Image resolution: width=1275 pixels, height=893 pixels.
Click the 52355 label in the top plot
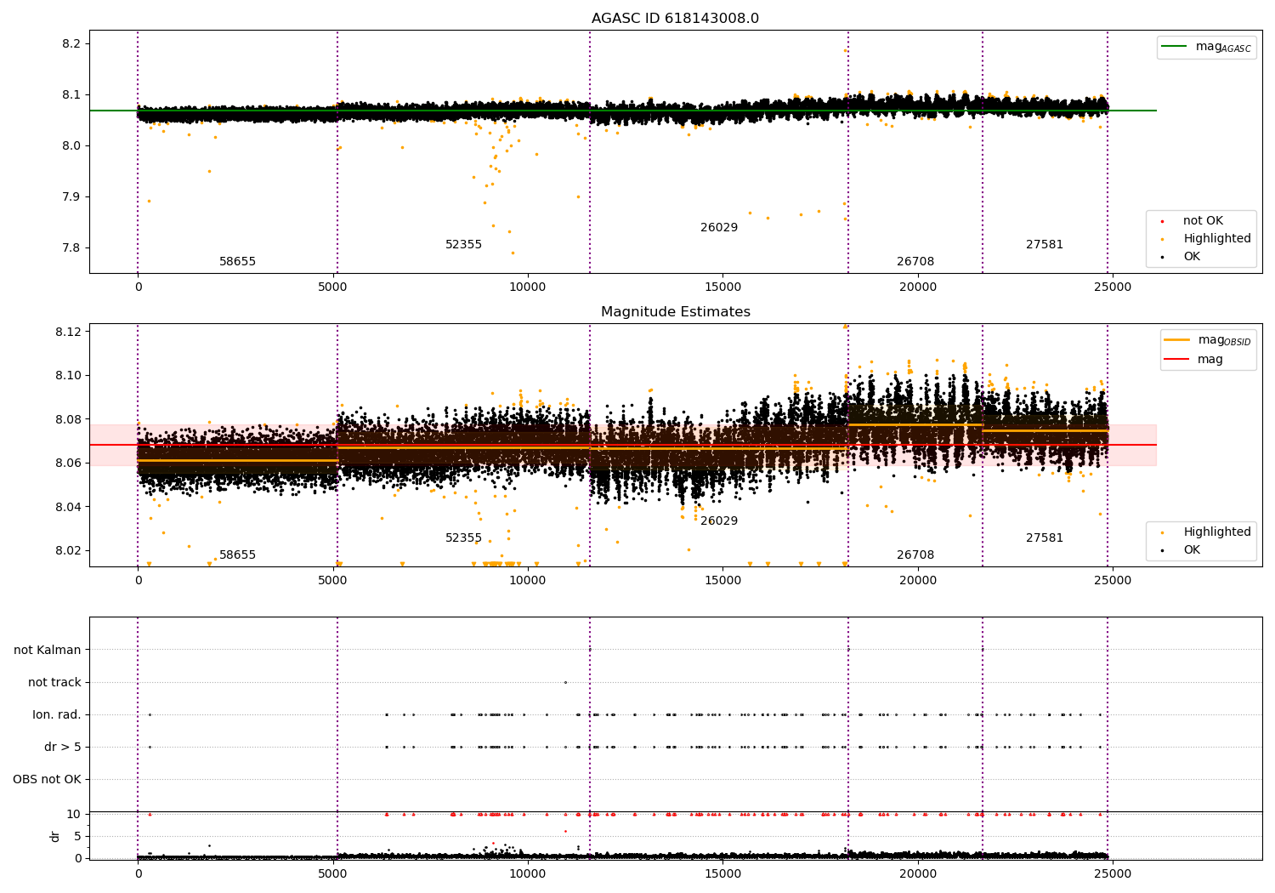pyautogui.click(x=463, y=245)
